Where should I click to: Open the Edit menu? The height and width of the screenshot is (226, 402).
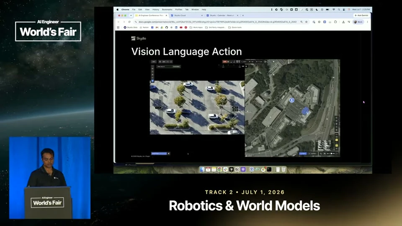[140, 10]
